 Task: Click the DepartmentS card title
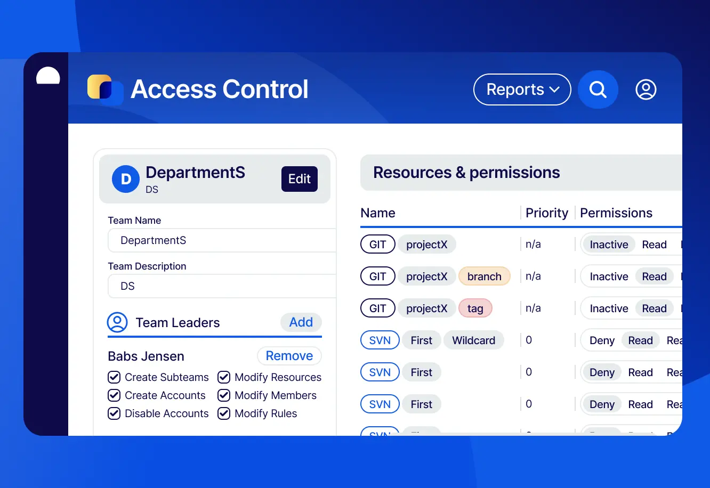(x=196, y=173)
